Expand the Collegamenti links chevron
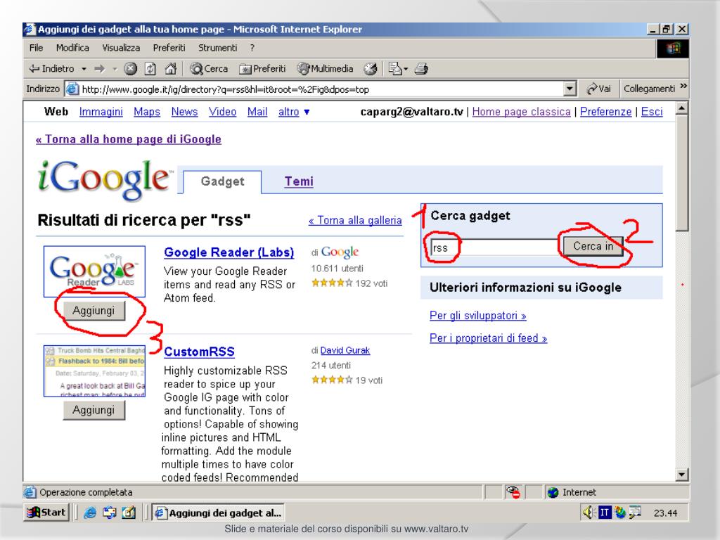 coord(683,86)
